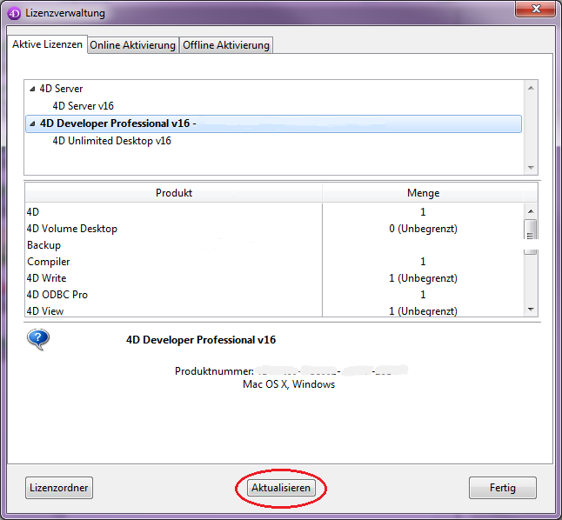Viewport: 562px width, 520px height.
Task: Click product table scroll up arrow
Action: click(531, 211)
